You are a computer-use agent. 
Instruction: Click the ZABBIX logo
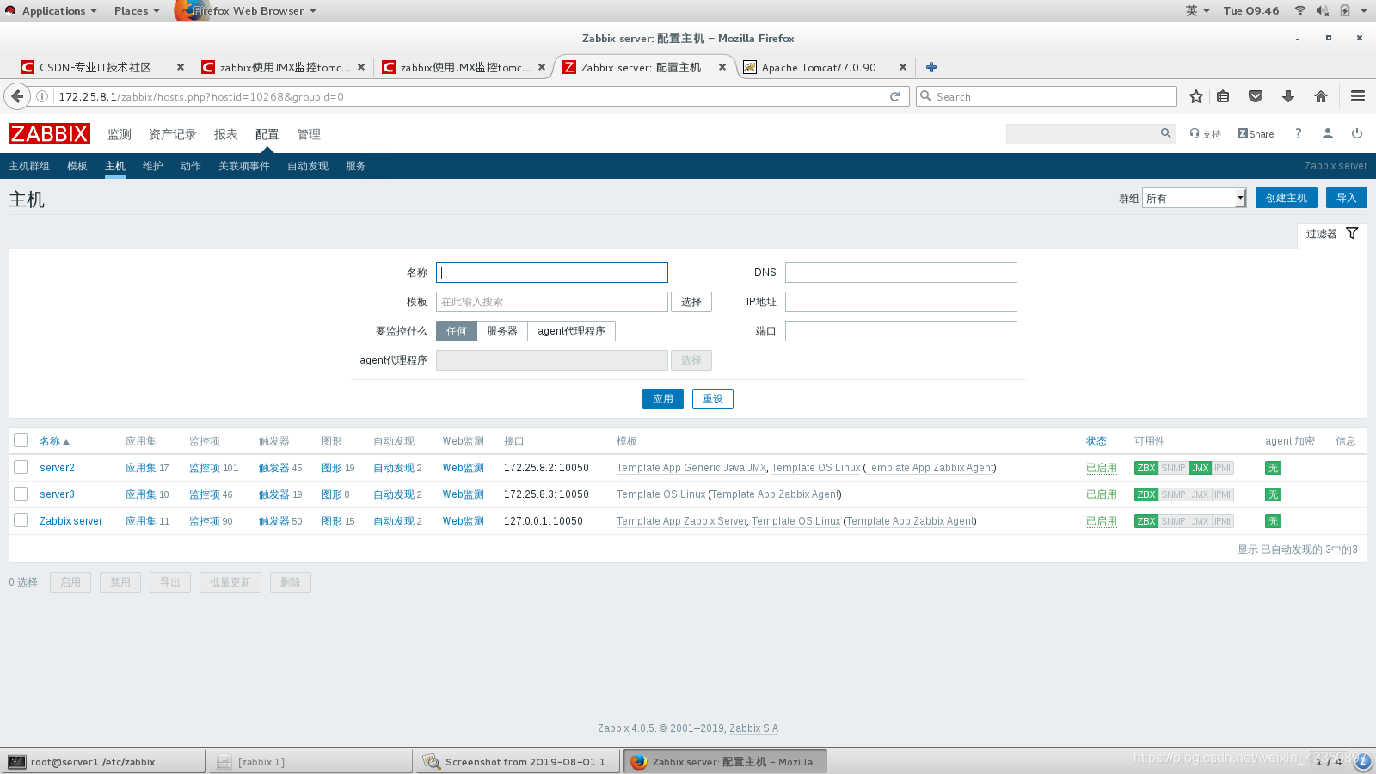[49, 134]
